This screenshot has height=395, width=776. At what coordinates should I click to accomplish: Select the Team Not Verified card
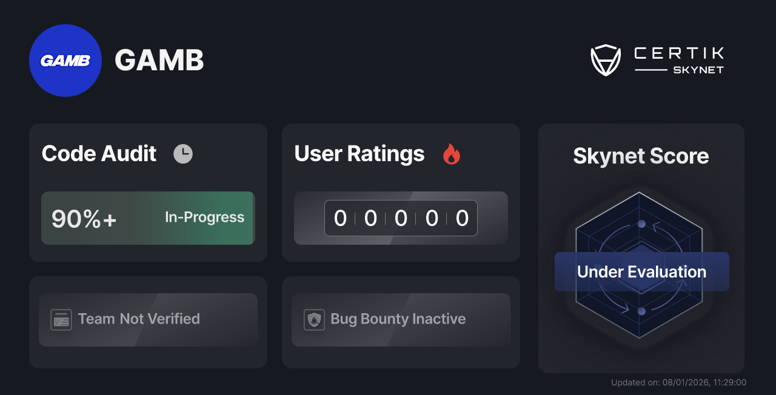point(148,319)
